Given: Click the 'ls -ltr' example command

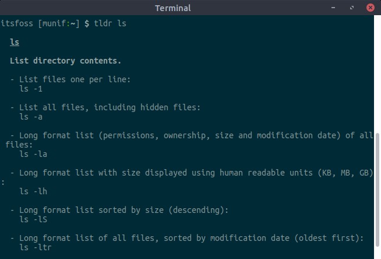Looking at the screenshot, I should click(x=36, y=247).
